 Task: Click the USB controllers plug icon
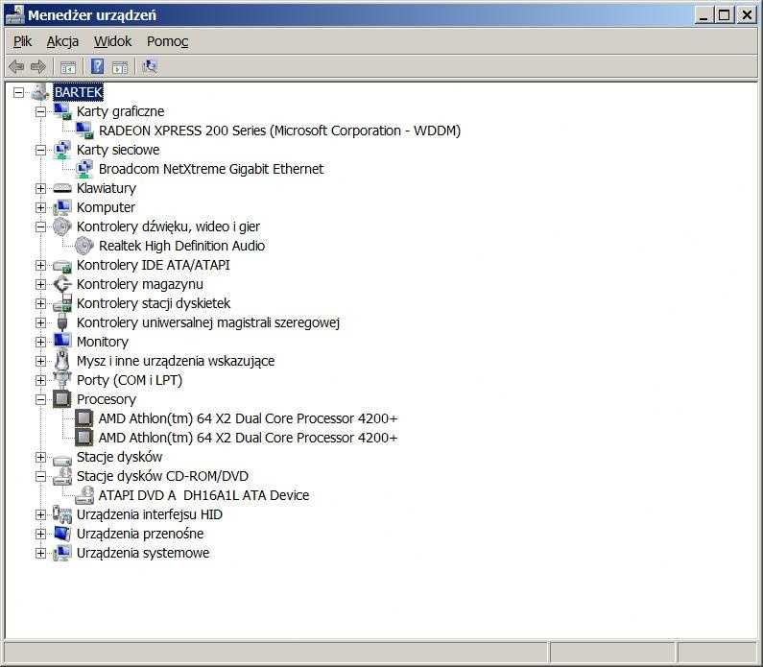tap(61, 322)
